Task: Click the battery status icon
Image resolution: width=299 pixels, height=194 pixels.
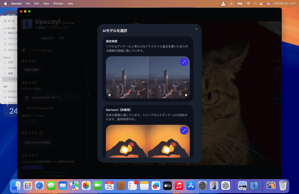Action: [x=240, y=3]
